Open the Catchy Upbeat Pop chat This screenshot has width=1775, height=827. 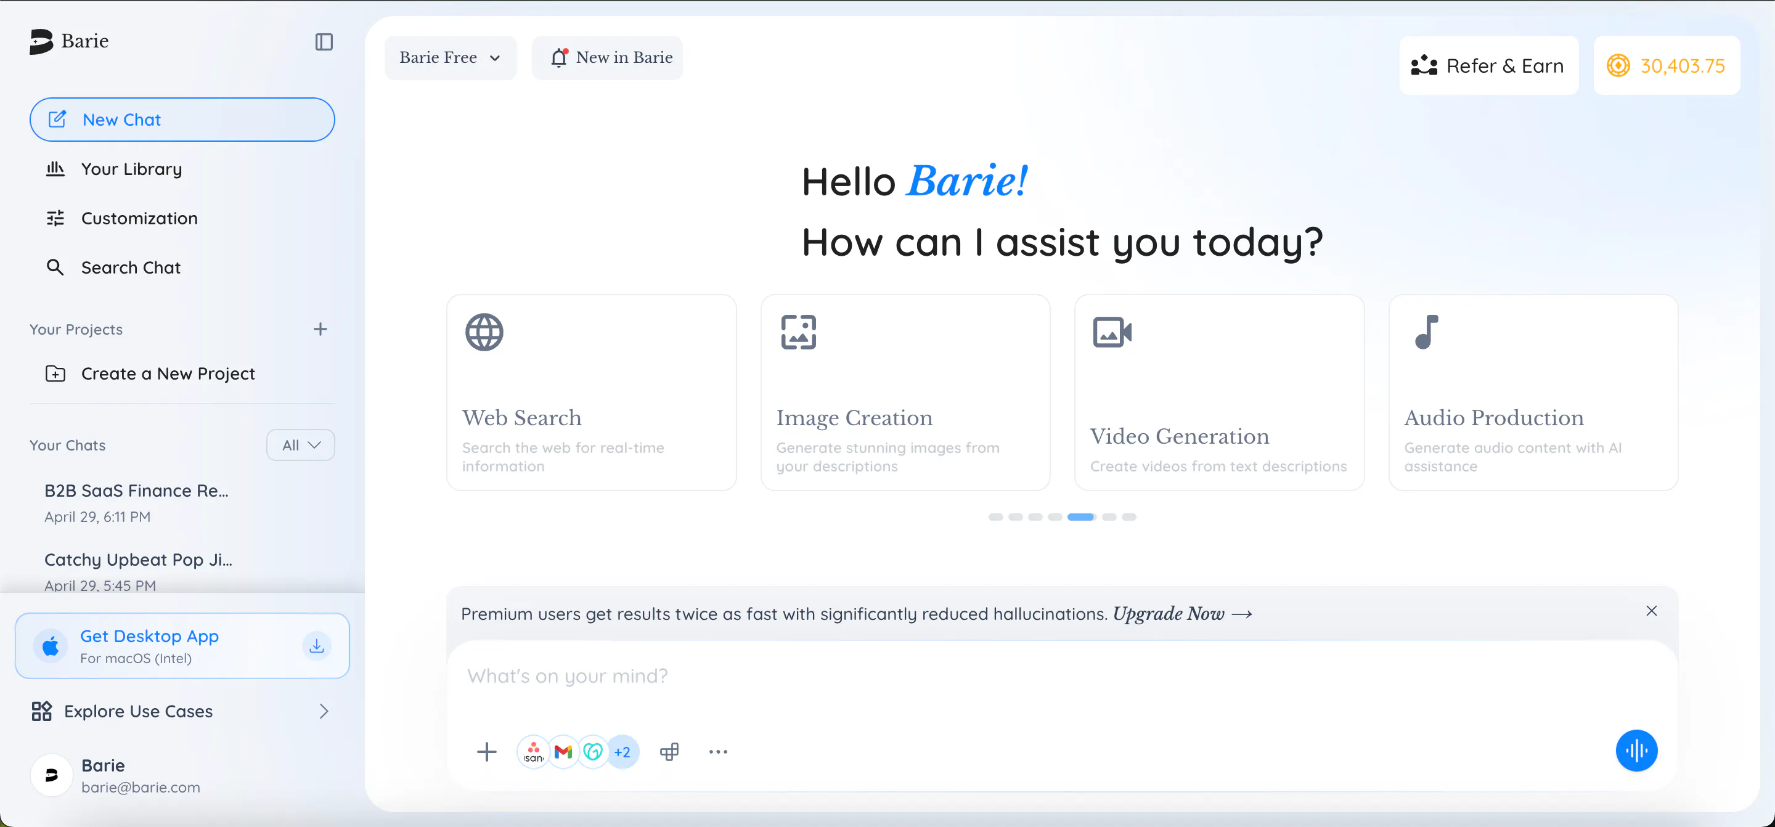tap(139, 571)
